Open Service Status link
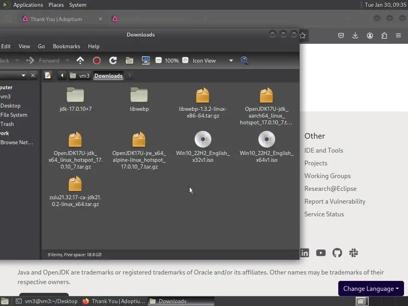The height and width of the screenshot is (306, 408). click(324, 214)
